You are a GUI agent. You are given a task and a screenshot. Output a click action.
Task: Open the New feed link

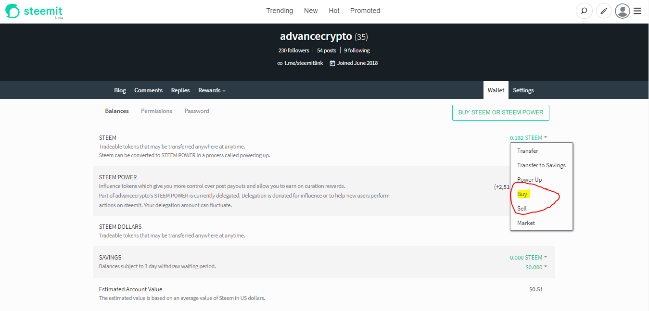(x=311, y=11)
